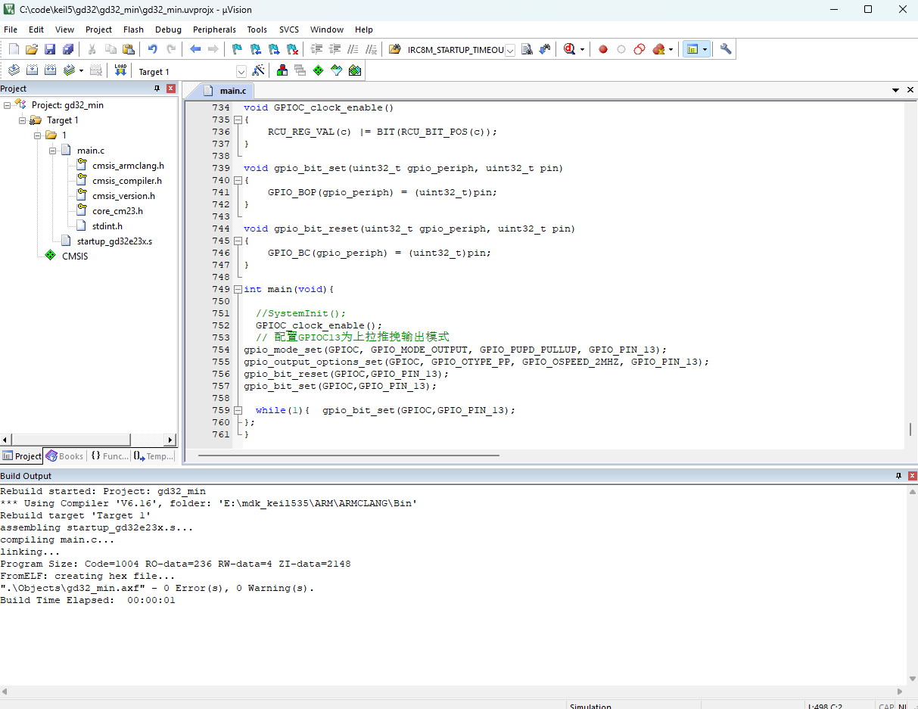Switch to the Books panel tab
Screen dimensions: 918x709
[64, 456]
